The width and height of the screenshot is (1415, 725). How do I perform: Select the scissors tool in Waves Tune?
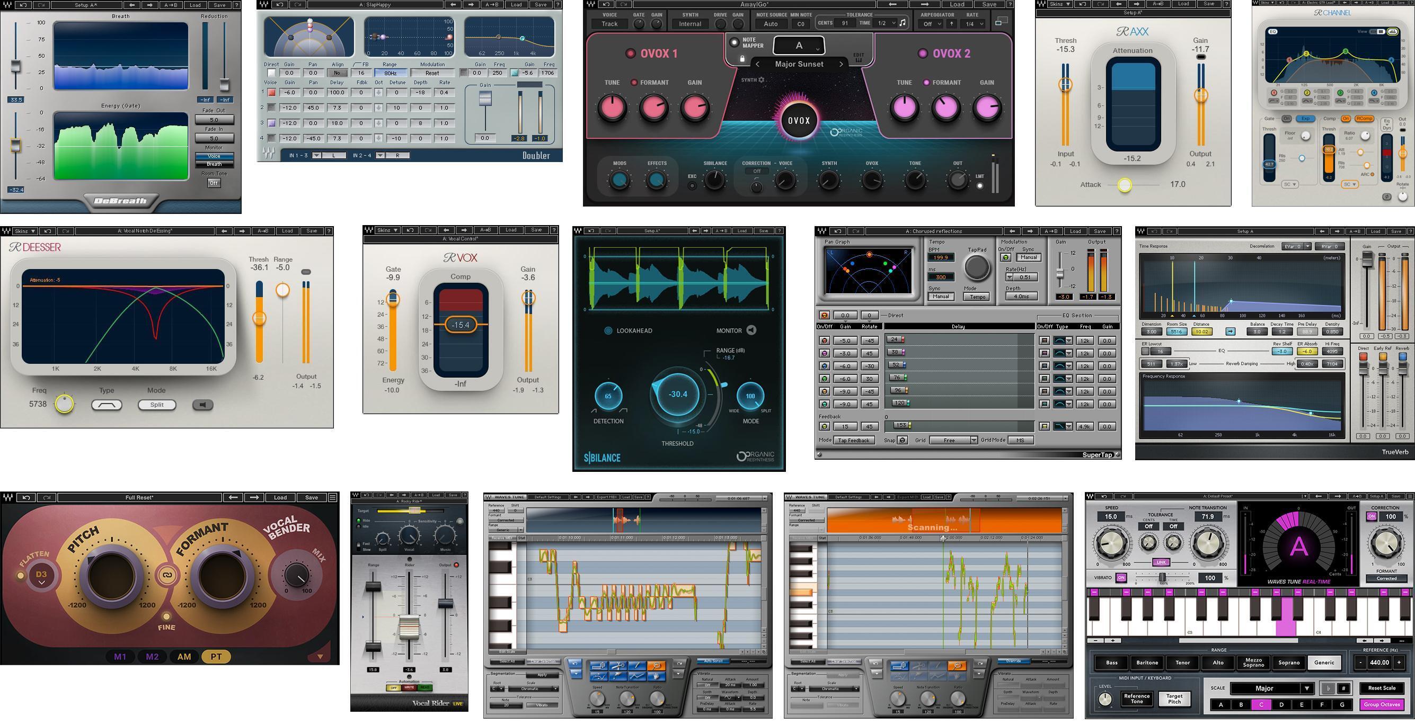point(618,666)
